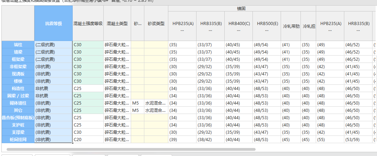Click the 冷轧带肋 column header
The image size is (377, 156).
pyautogui.click(x=291, y=26)
